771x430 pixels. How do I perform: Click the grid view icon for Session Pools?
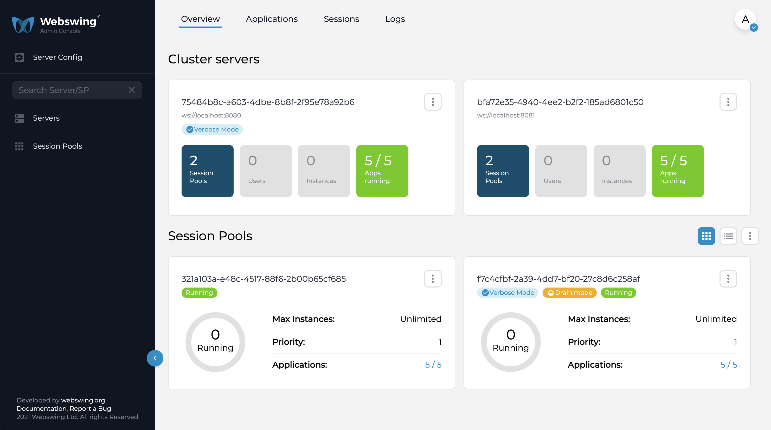(x=707, y=236)
